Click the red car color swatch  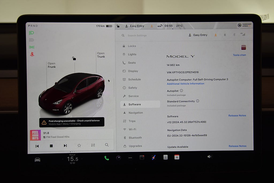[x=243, y=48]
